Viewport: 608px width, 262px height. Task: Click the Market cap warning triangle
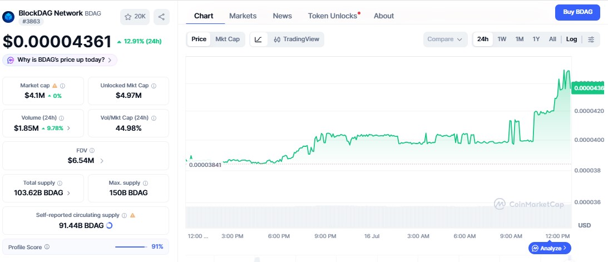(x=55, y=86)
